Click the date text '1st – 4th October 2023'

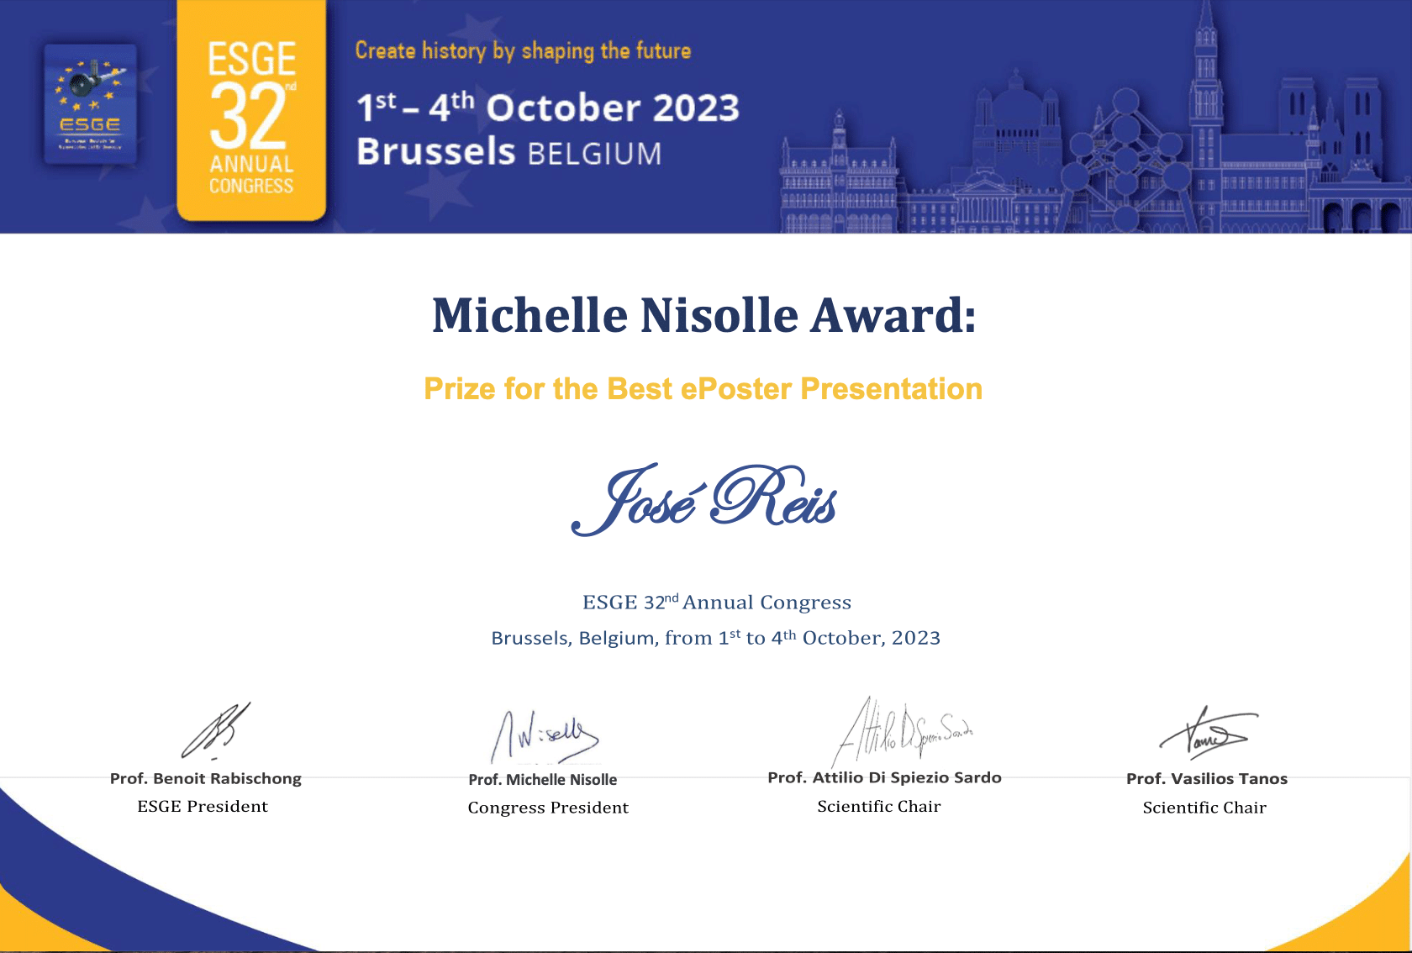[x=548, y=108]
